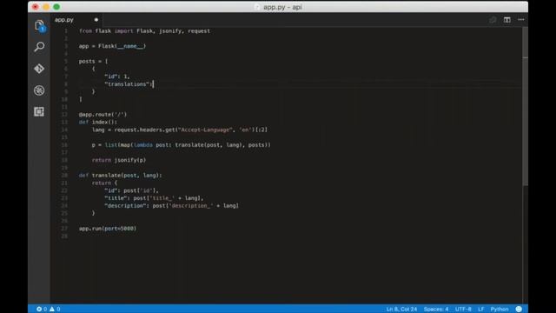
Task: Change indentation via Spaces: 4
Action: click(436, 310)
